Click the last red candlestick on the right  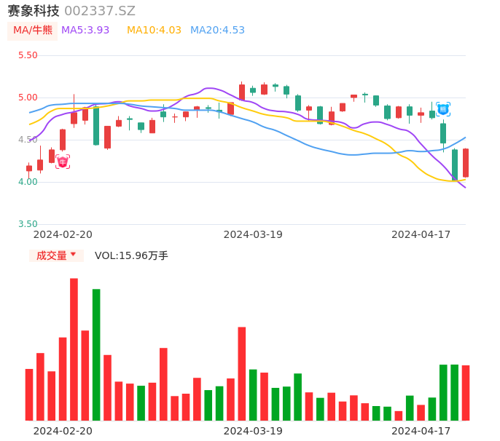(x=466, y=163)
